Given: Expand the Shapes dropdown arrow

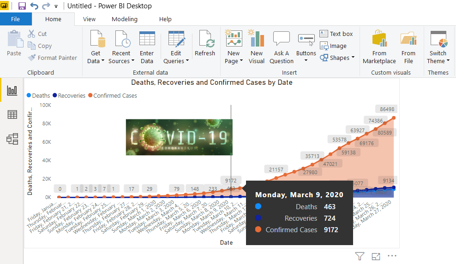Looking at the screenshot, I should point(353,57).
